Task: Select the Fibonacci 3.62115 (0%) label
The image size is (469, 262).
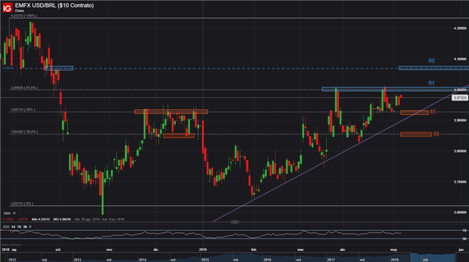Action: [22, 203]
